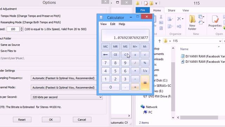Screen dimensions: 225x127
Task: Click square root key in Calculator
Action: (x=145, y=55)
